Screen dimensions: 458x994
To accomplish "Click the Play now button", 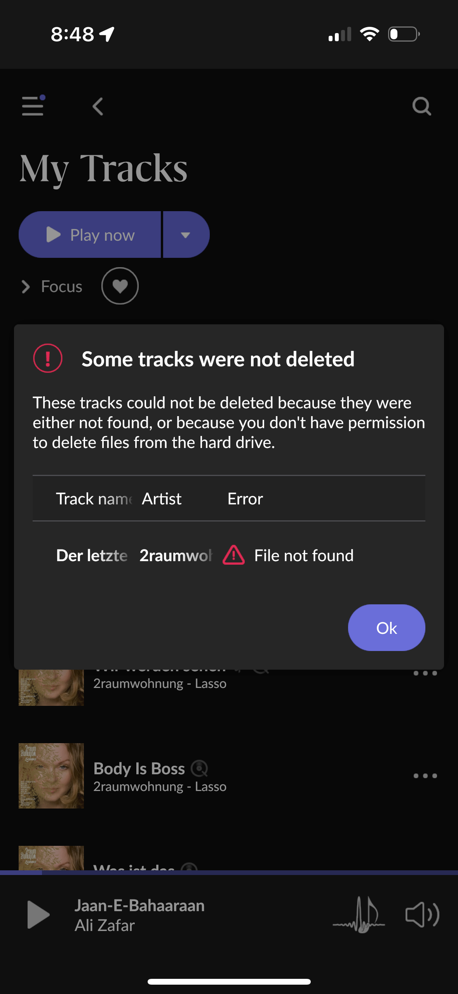I will pos(90,235).
